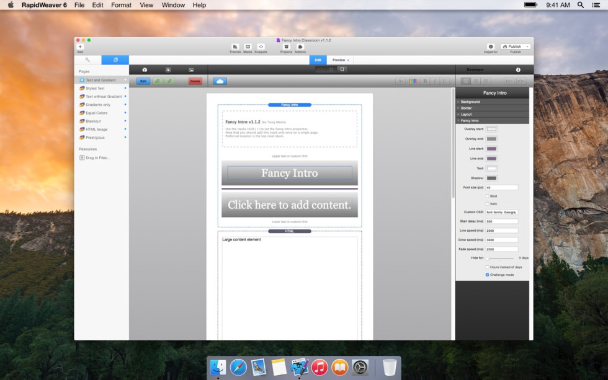The image size is (608, 380).
Task: Switch to Edit mode
Action: (318, 60)
